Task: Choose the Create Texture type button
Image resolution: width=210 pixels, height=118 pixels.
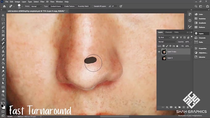Action: 69,6
